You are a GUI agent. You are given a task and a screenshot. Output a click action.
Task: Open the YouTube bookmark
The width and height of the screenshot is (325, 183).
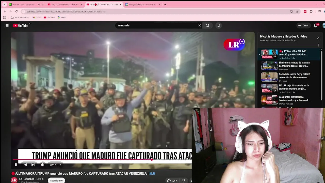click(49, 18)
